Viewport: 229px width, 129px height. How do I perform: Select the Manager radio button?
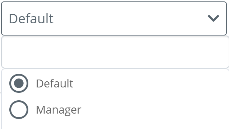(19, 110)
